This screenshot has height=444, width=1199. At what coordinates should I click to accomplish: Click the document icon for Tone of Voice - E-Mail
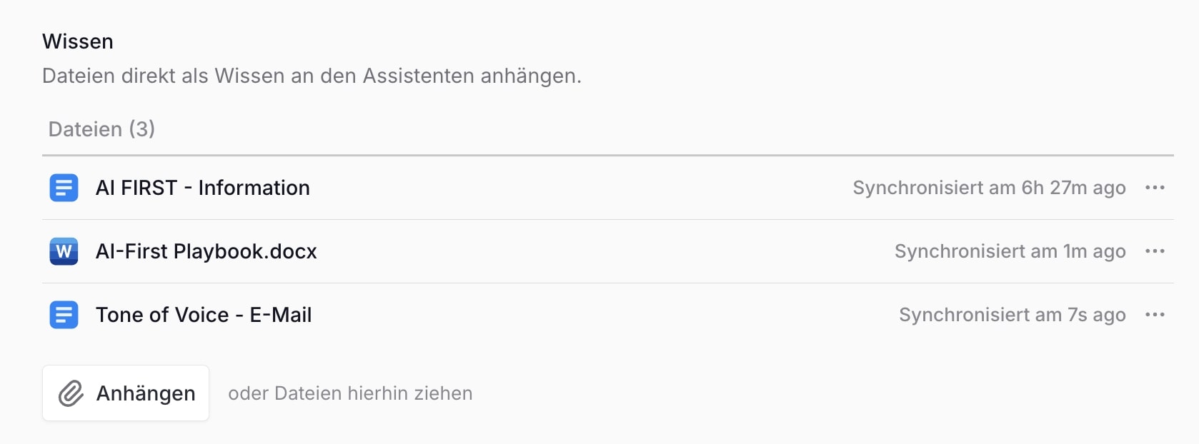[x=64, y=315]
